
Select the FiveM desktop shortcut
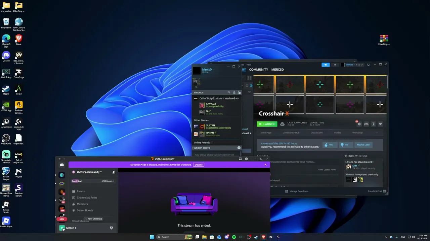[x=18, y=90]
